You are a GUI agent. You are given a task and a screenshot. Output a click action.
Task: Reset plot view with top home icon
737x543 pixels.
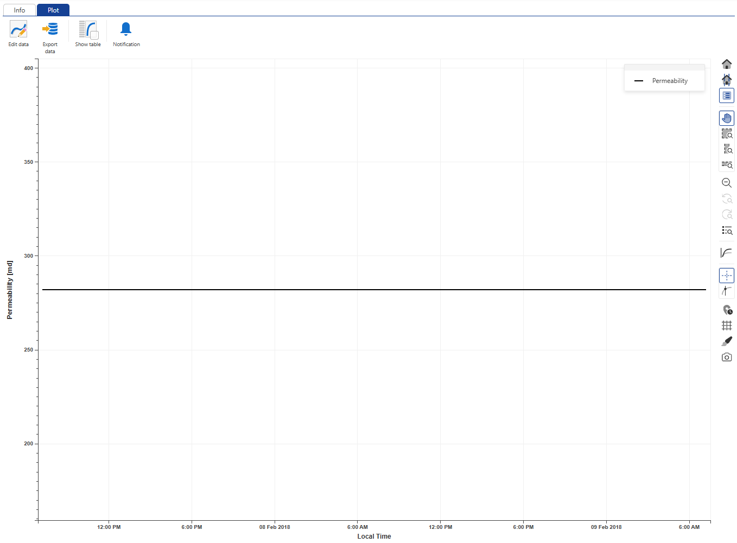click(x=727, y=65)
